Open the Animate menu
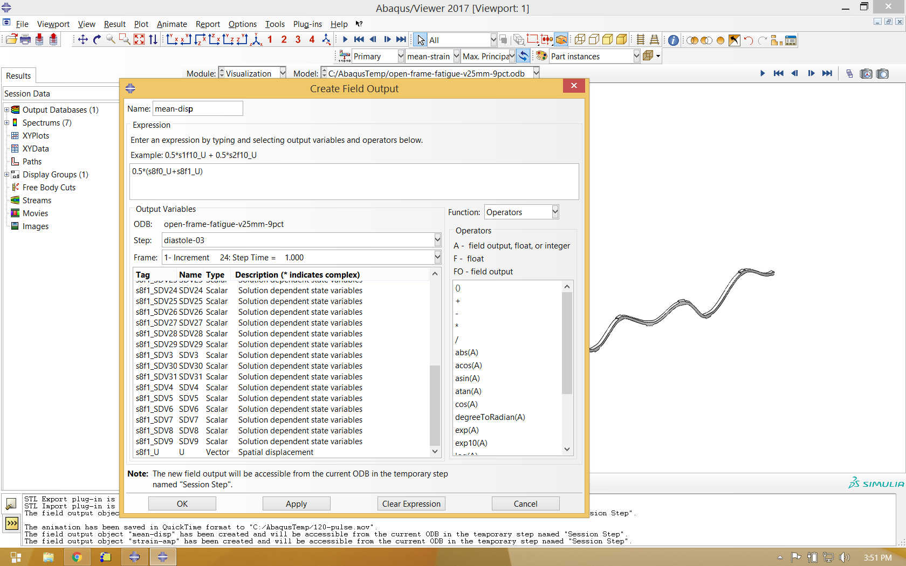Viewport: 906px width, 566px height. (172, 24)
